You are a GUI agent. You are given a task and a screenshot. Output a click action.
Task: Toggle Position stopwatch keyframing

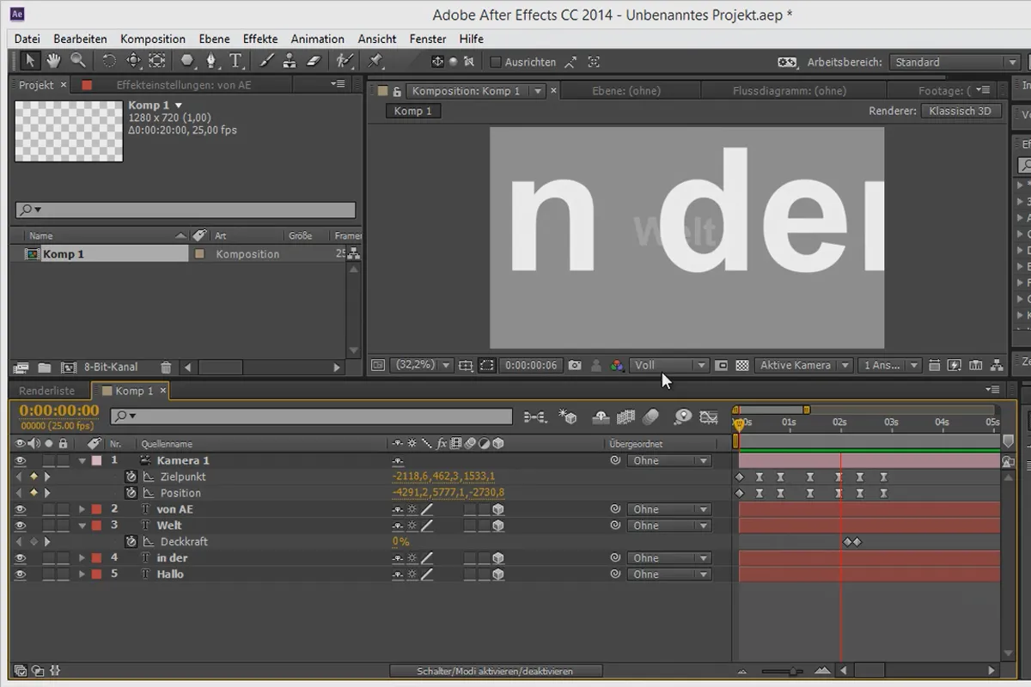click(131, 493)
